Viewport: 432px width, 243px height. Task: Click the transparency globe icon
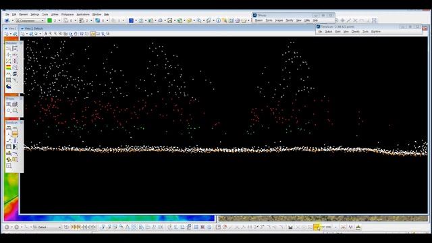[97, 20]
